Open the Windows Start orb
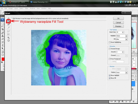Viewport: 138px width, 104px height. (4, 2)
